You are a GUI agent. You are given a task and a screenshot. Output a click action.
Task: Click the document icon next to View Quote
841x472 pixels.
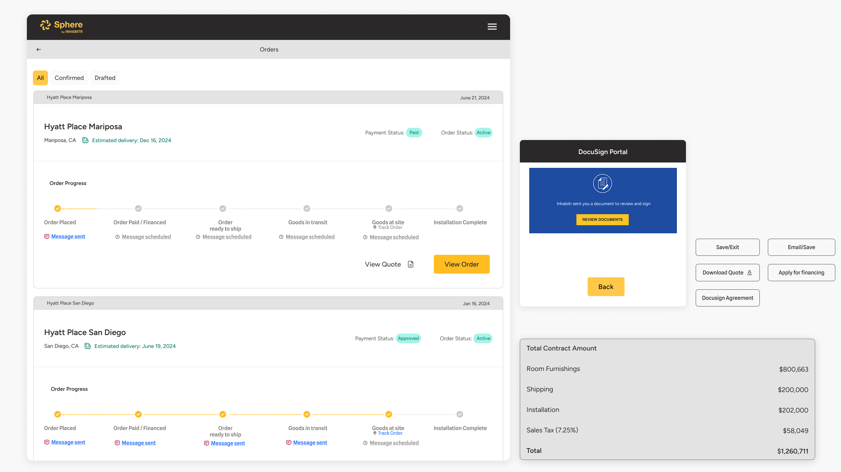[410, 264]
